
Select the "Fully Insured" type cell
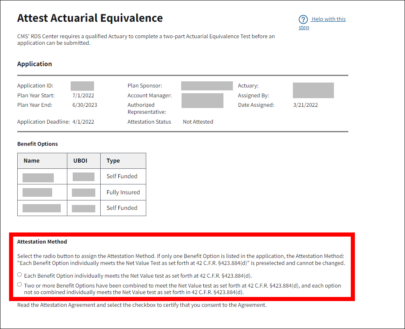123,192
